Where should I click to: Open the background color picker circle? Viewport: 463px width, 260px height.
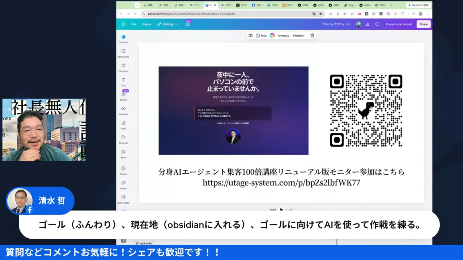(x=272, y=35)
